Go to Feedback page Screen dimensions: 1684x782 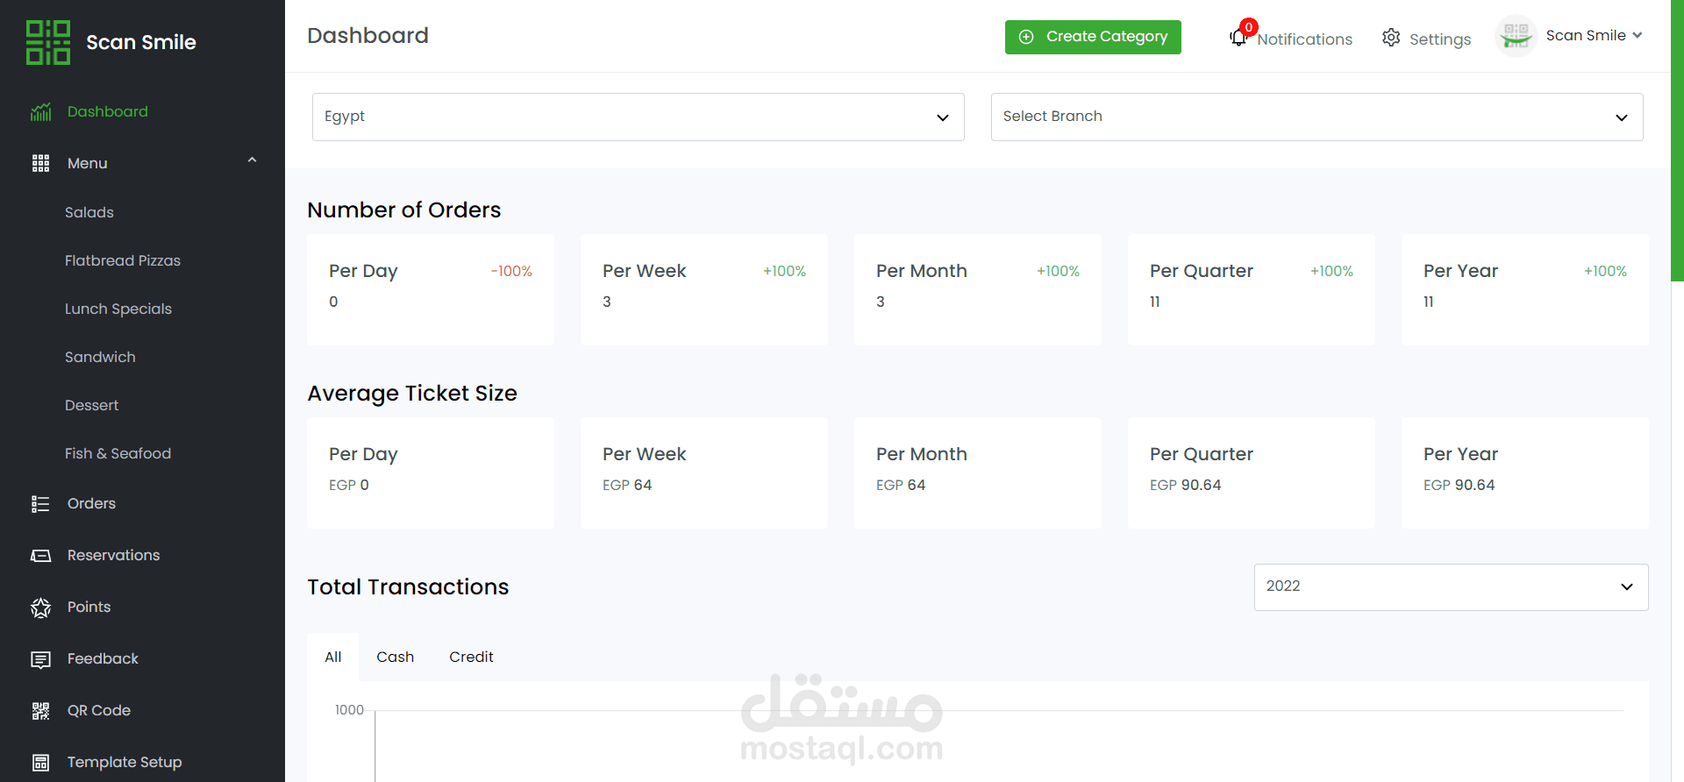pyautogui.click(x=103, y=658)
